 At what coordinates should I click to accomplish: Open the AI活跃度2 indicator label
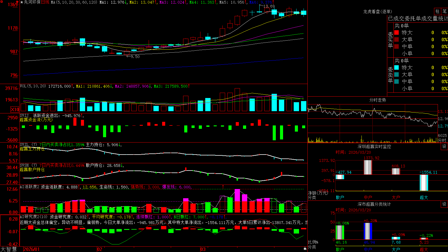[30, 187]
